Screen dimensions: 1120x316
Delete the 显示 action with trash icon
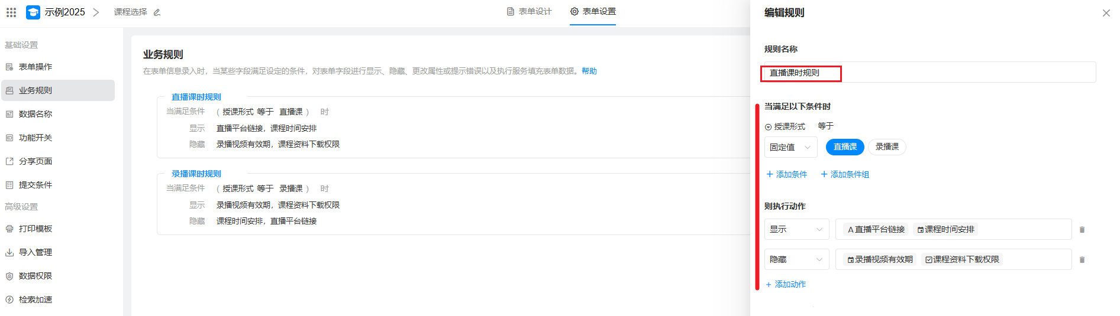(1082, 230)
